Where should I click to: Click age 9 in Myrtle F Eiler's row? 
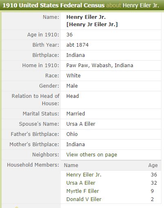(x=152, y=191)
